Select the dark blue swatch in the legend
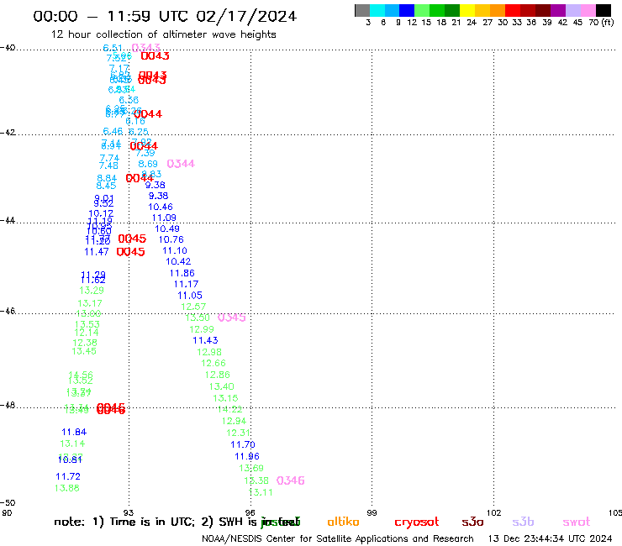The height and width of the screenshot is (546, 622). [x=407, y=10]
